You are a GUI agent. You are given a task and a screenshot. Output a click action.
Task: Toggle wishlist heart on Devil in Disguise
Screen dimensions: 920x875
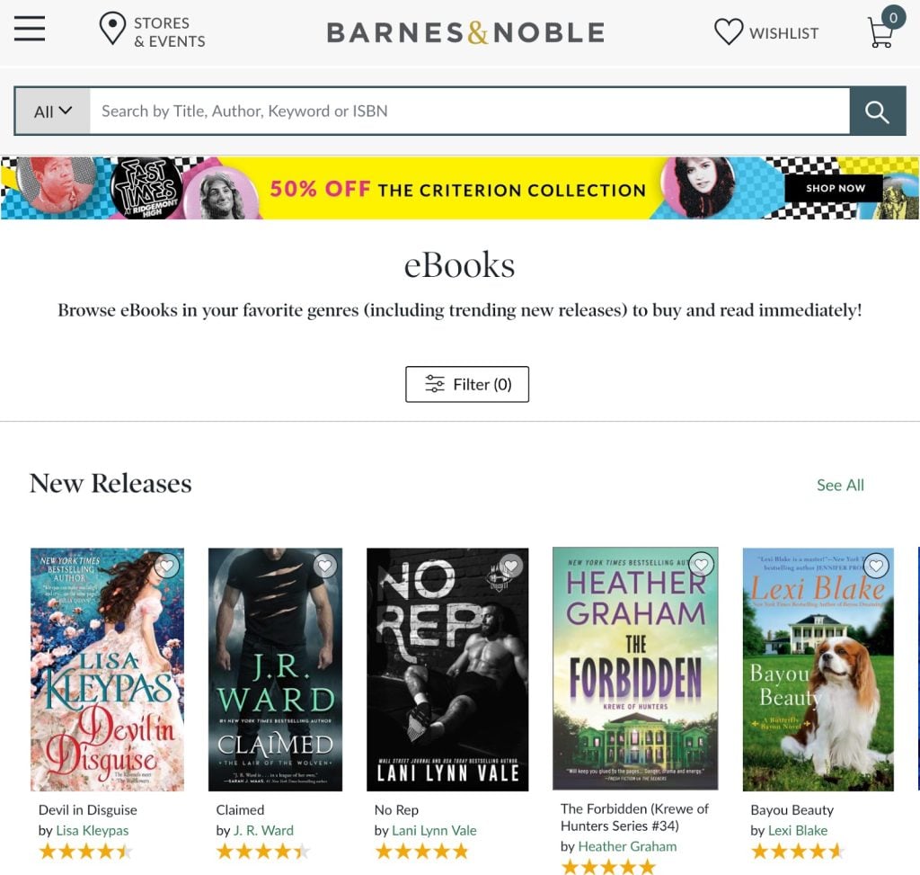pyautogui.click(x=166, y=566)
